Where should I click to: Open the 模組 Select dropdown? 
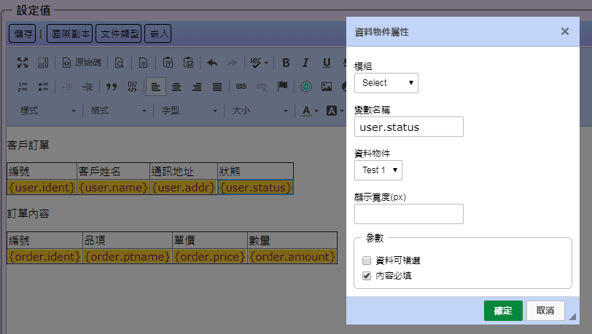[386, 83]
